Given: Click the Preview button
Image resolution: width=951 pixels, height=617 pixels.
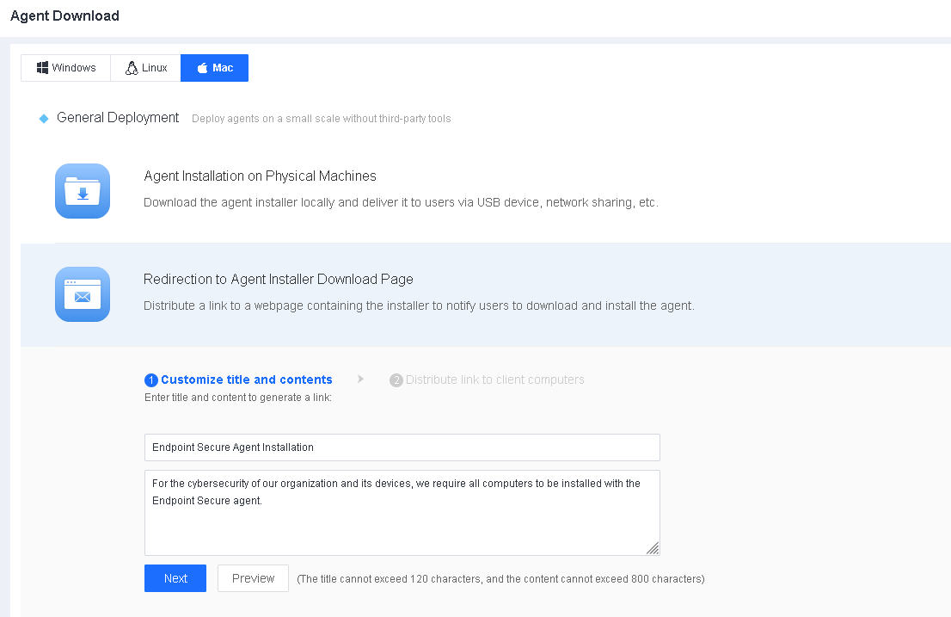Looking at the screenshot, I should click(253, 578).
